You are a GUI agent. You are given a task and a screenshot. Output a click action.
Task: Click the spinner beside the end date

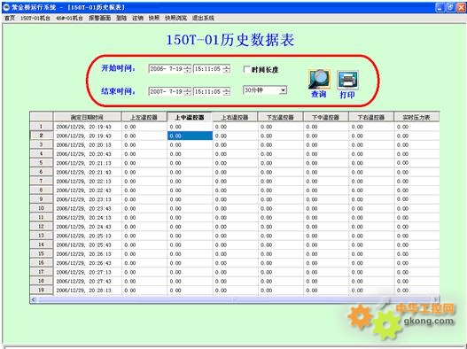pos(188,91)
